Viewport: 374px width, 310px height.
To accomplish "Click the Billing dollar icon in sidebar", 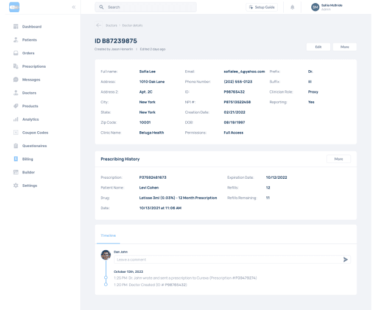I will [15, 159].
